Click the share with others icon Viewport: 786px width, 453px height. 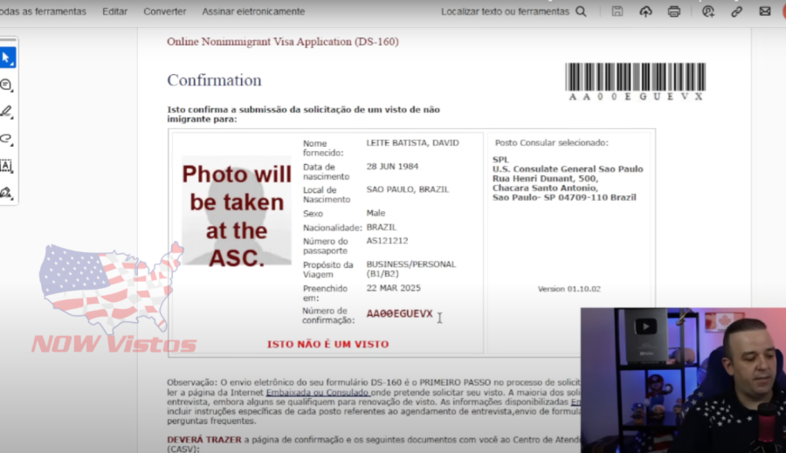708,11
